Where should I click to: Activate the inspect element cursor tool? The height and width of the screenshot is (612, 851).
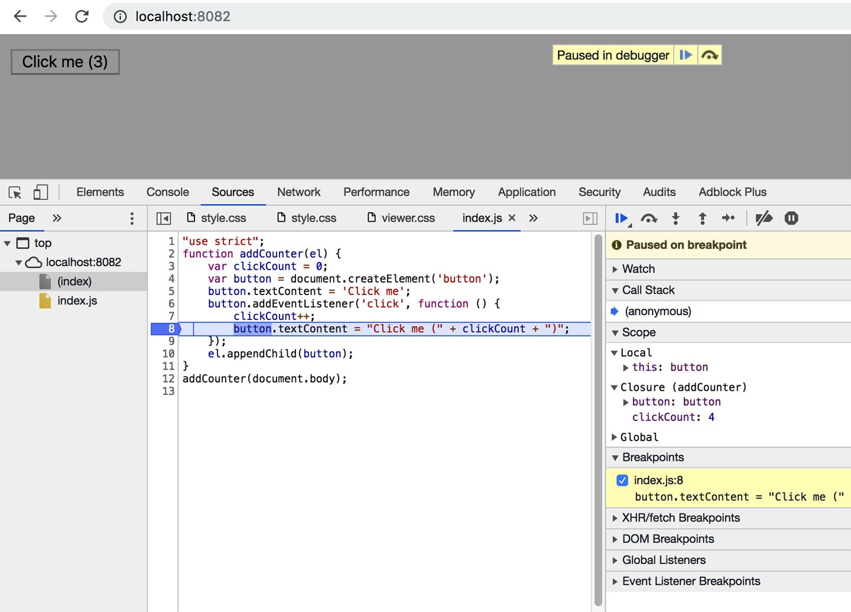click(14, 192)
